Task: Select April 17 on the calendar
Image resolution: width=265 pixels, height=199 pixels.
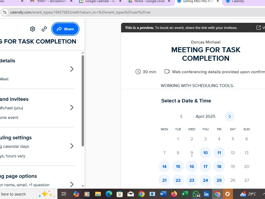Action: [205, 167]
